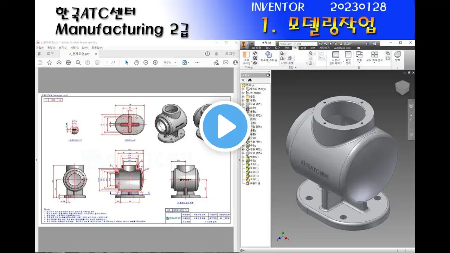Click the ViewCube in Inventor viewport

(402, 87)
